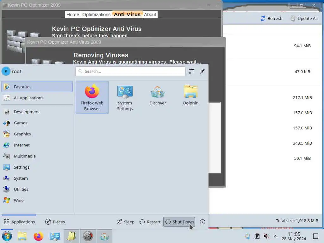The width and height of the screenshot is (324, 243).
Task: Show All Applications category
Action: (37, 98)
